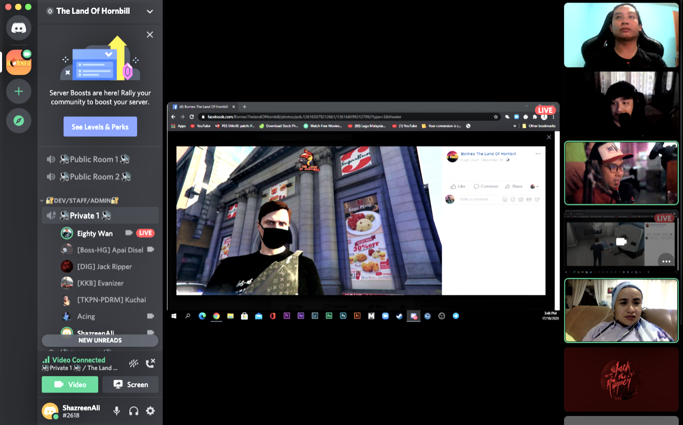
Task: Open Discord Home from server sidebar
Action: tap(19, 28)
